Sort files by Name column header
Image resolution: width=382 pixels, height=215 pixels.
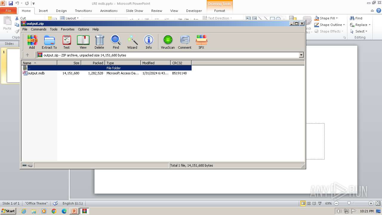coord(39,63)
